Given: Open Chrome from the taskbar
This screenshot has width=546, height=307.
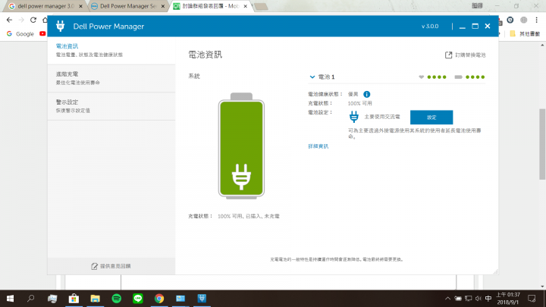Looking at the screenshot, I should tap(159, 299).
